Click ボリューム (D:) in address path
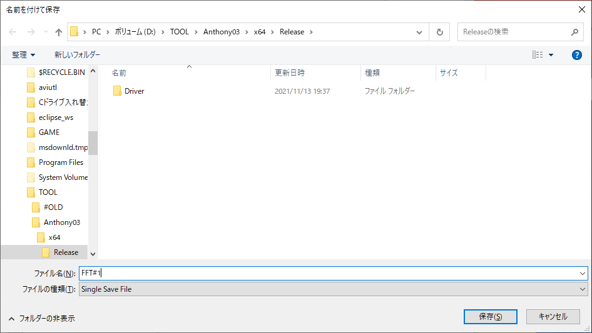 135,32
